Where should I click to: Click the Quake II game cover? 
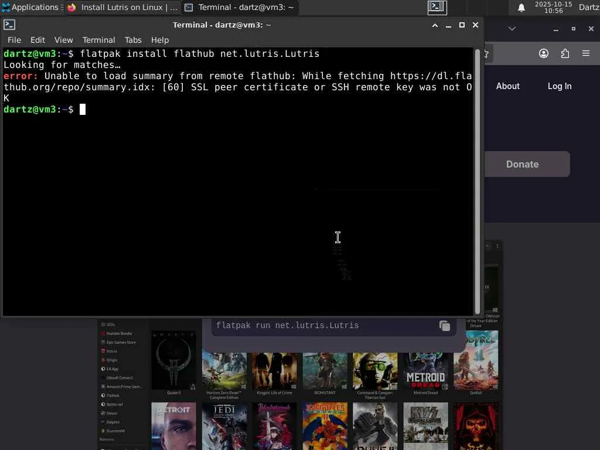[x=173, y=360]
